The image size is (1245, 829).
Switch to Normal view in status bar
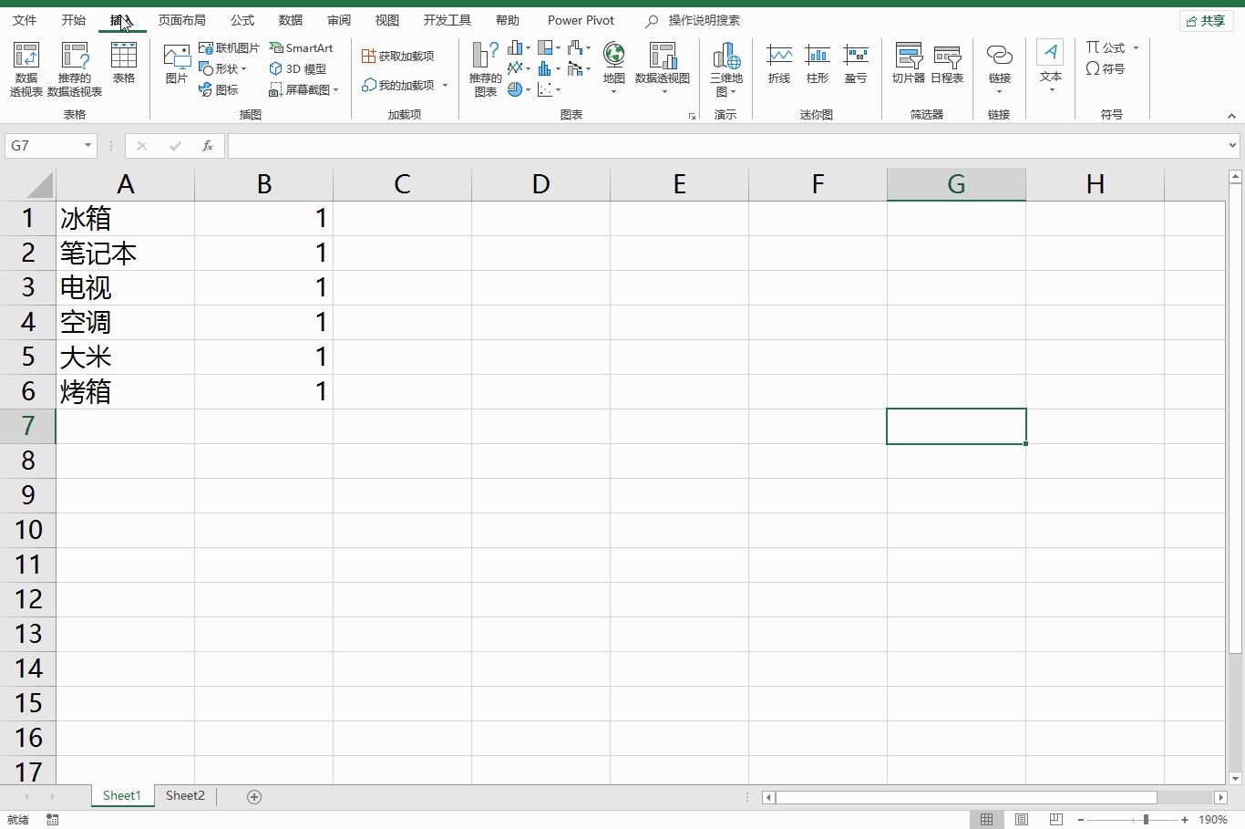pos(986,820)
